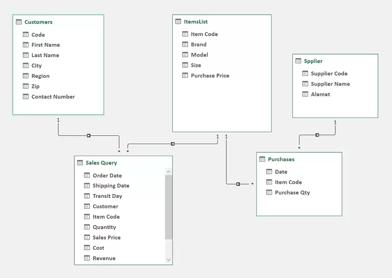Select the Spplier to Purchases relationship arrow

[317, 135]
